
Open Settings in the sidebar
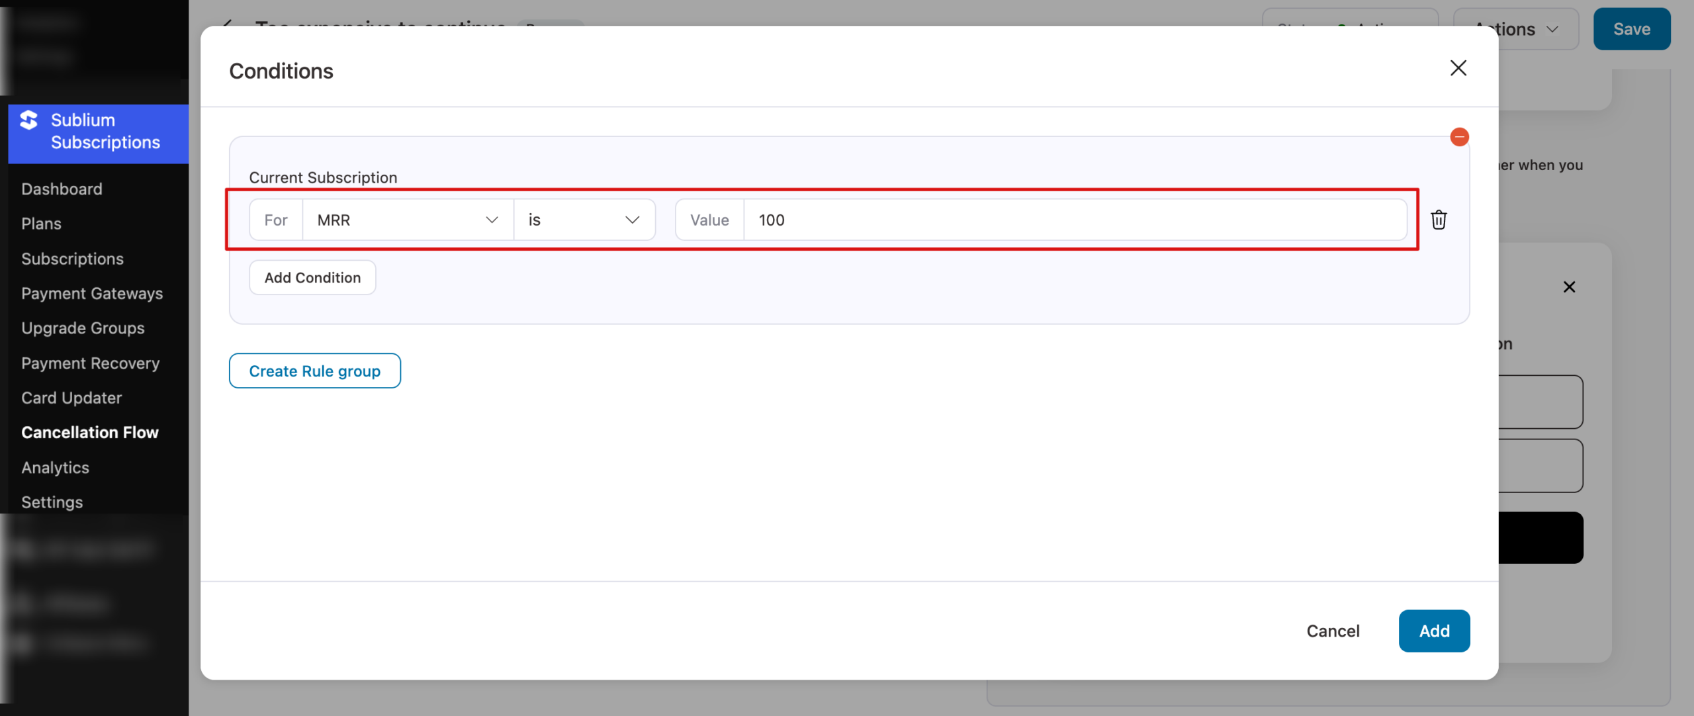pos(52,502)
